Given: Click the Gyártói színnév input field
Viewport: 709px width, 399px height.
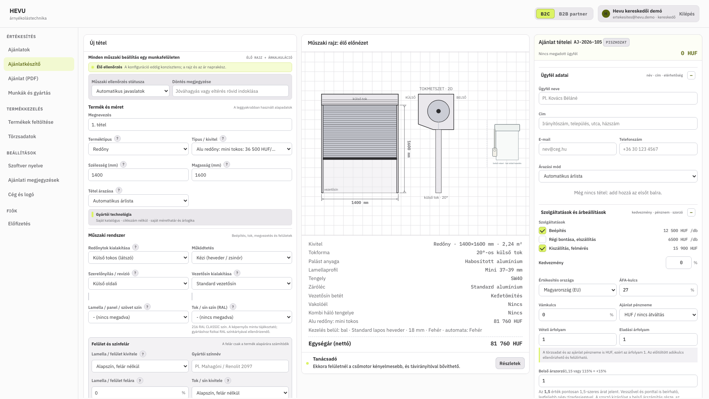Looking at the screenshot, I should (x=240, y=366).
